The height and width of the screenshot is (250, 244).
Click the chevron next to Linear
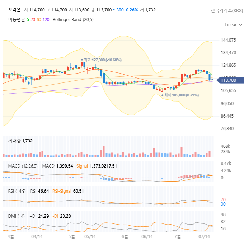click(x=241, y=25)
